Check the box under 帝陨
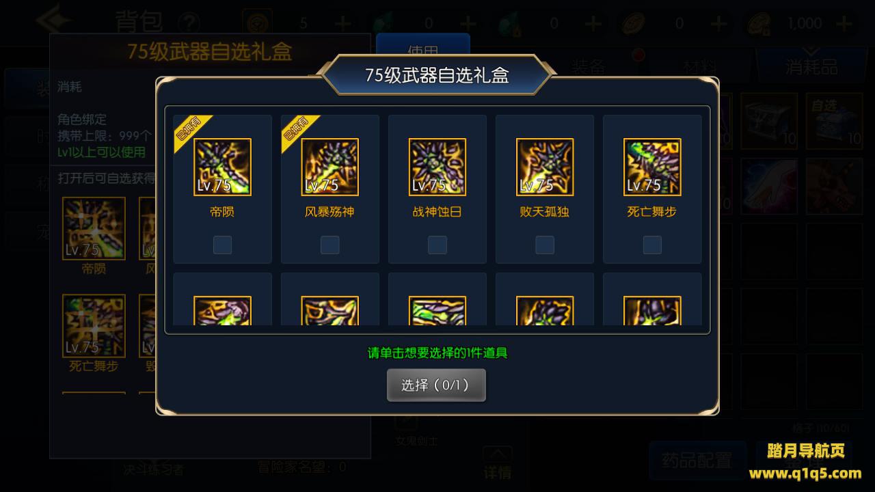 (222, 245)
